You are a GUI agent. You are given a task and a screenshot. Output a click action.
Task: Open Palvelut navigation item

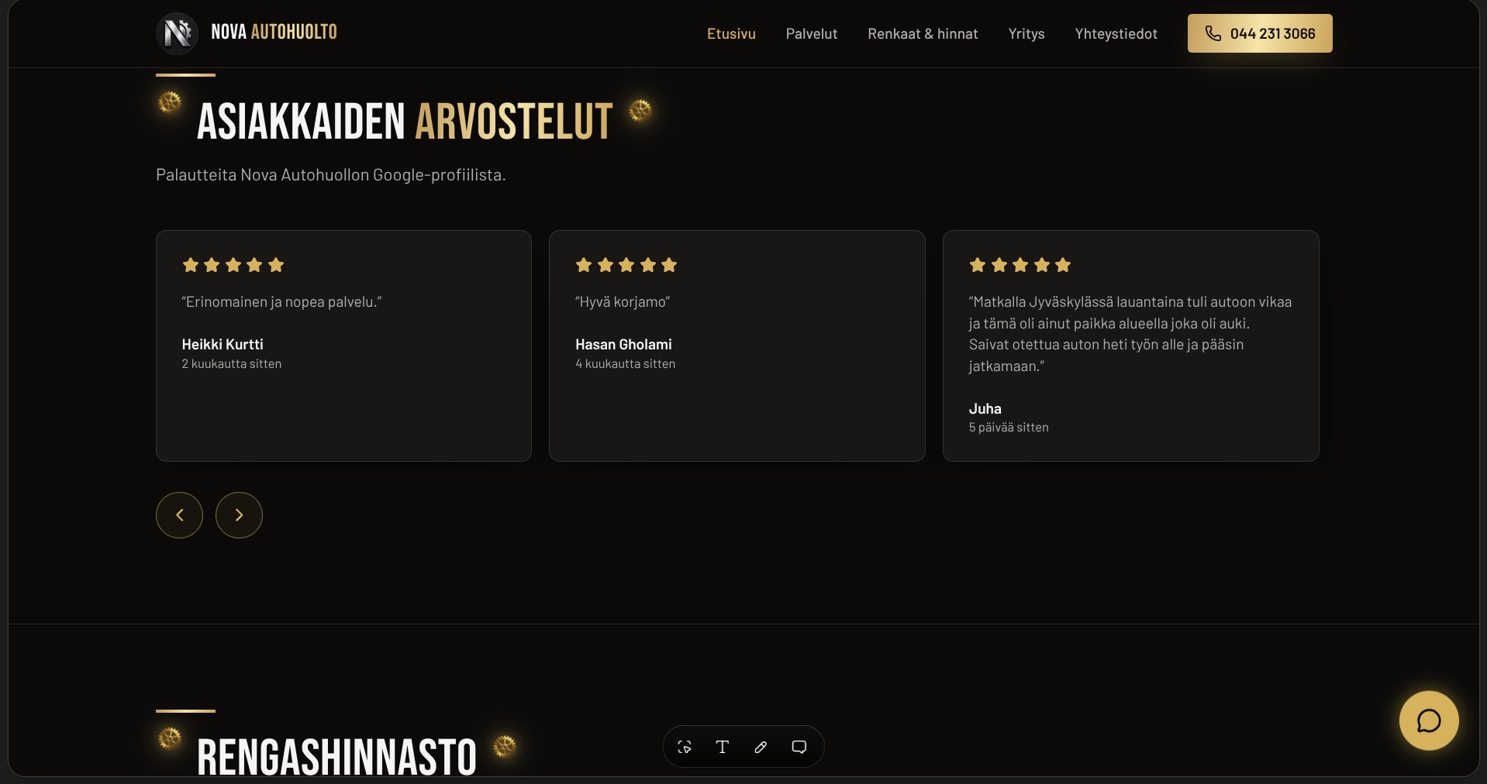812,33
